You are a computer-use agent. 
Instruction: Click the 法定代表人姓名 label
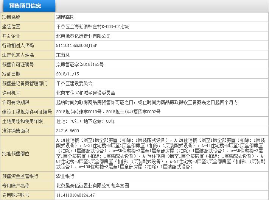(18, 55)
